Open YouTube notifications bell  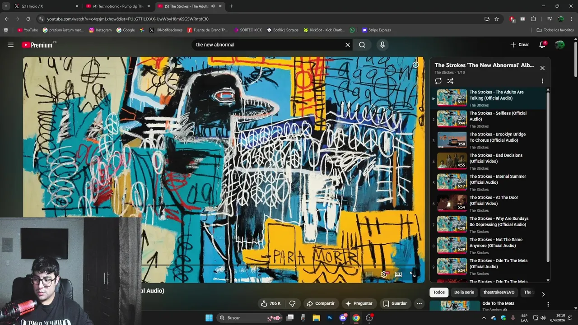[542, 45]
